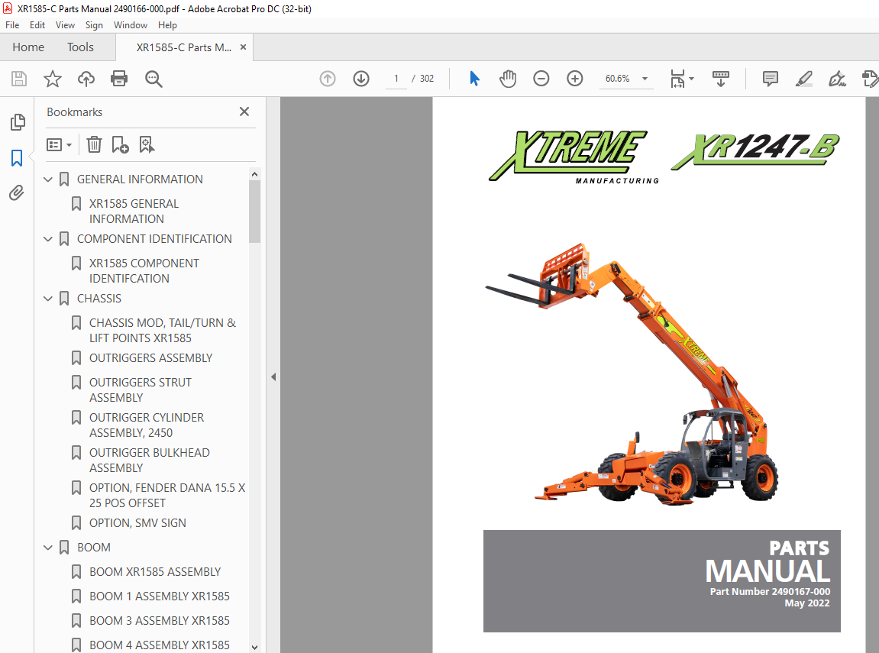
Task: Open the Help menu
Action: (x=167, y=24)
